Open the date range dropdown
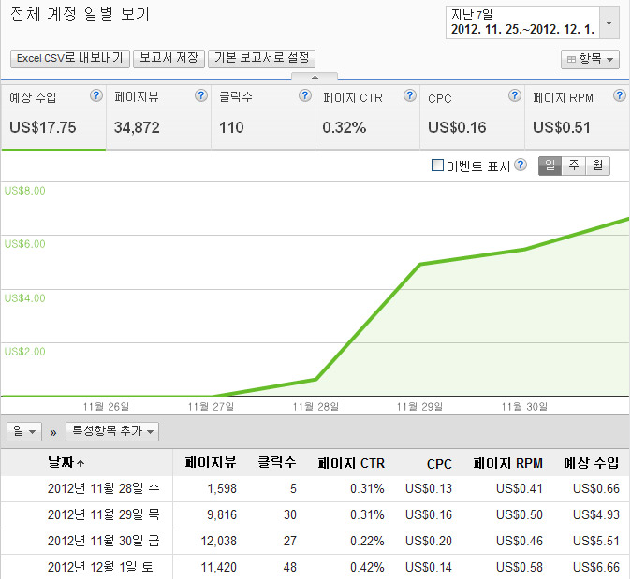Image resolution: width=631 pixels, height=579 pixels. coord(609,22)
